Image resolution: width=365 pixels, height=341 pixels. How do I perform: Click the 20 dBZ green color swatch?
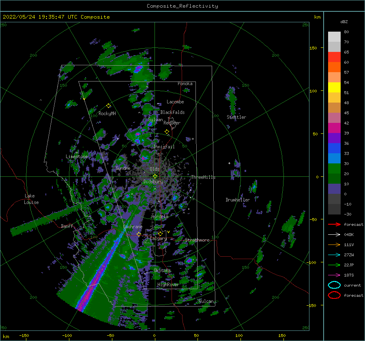point(334,169)
